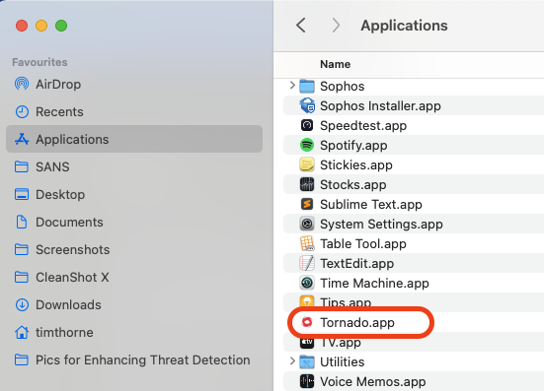
Task: Open AirDrop label in Favourites sidebar
Action: click(x=58, y=84)
